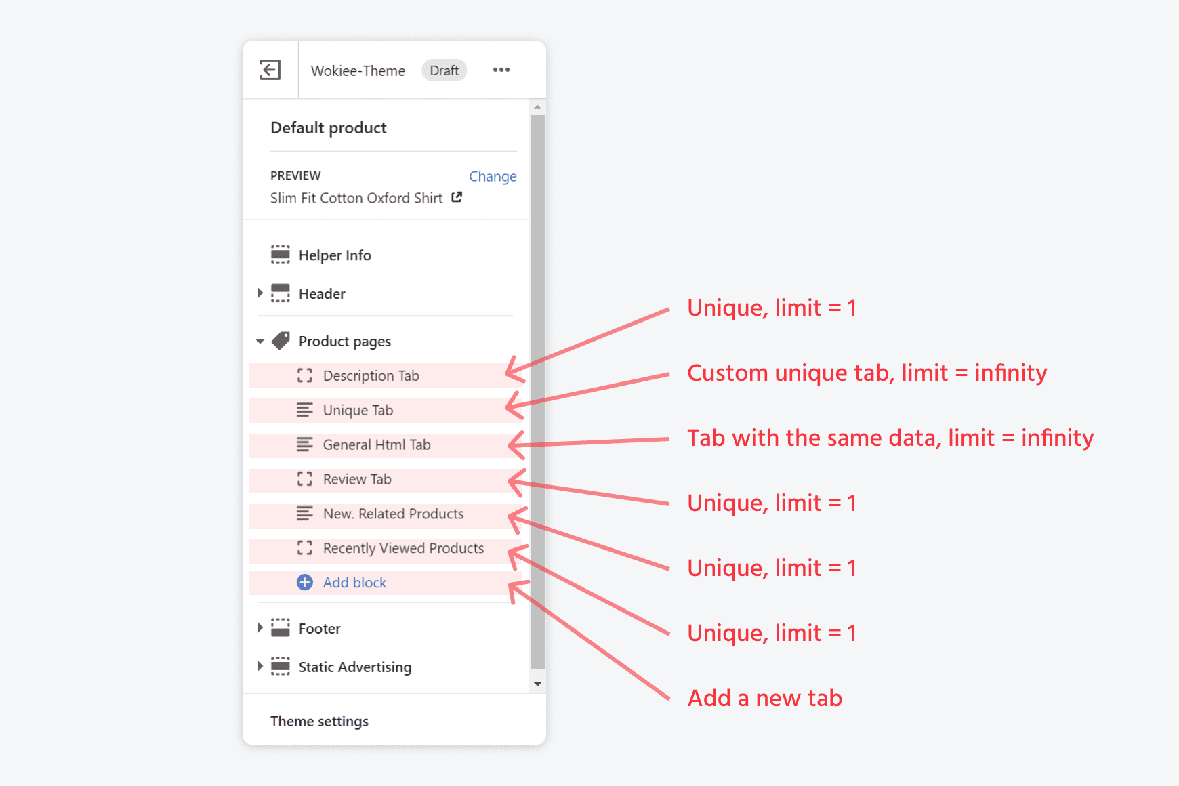Select the Recently Viewed Products block
This screenshot has height=786, width=1179.
pyautogui.click(x=402, y=548)
